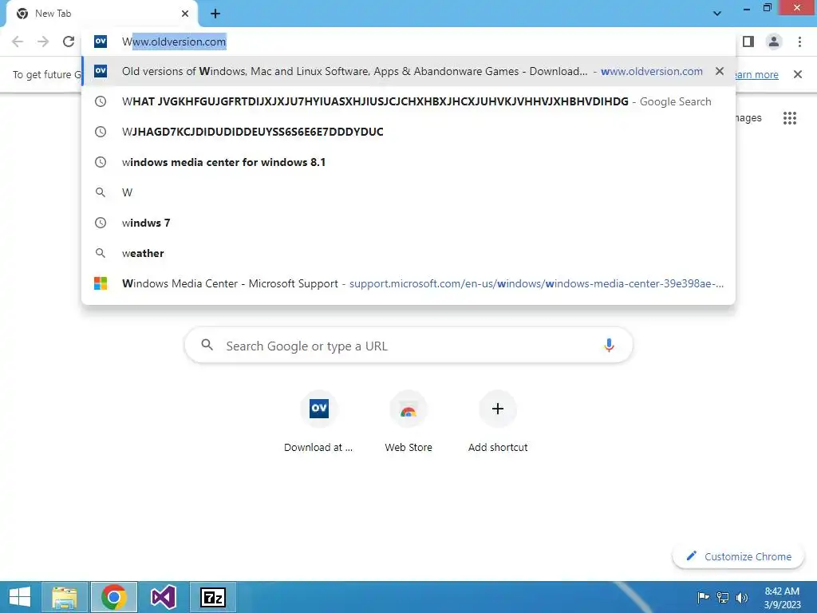Select the weather search suggestion
817x613 pixels.
408,253
